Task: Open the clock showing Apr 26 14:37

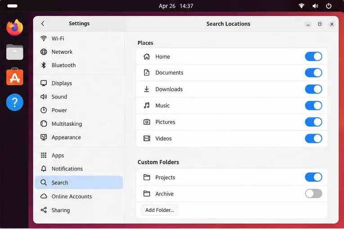Action: [176, 6]
